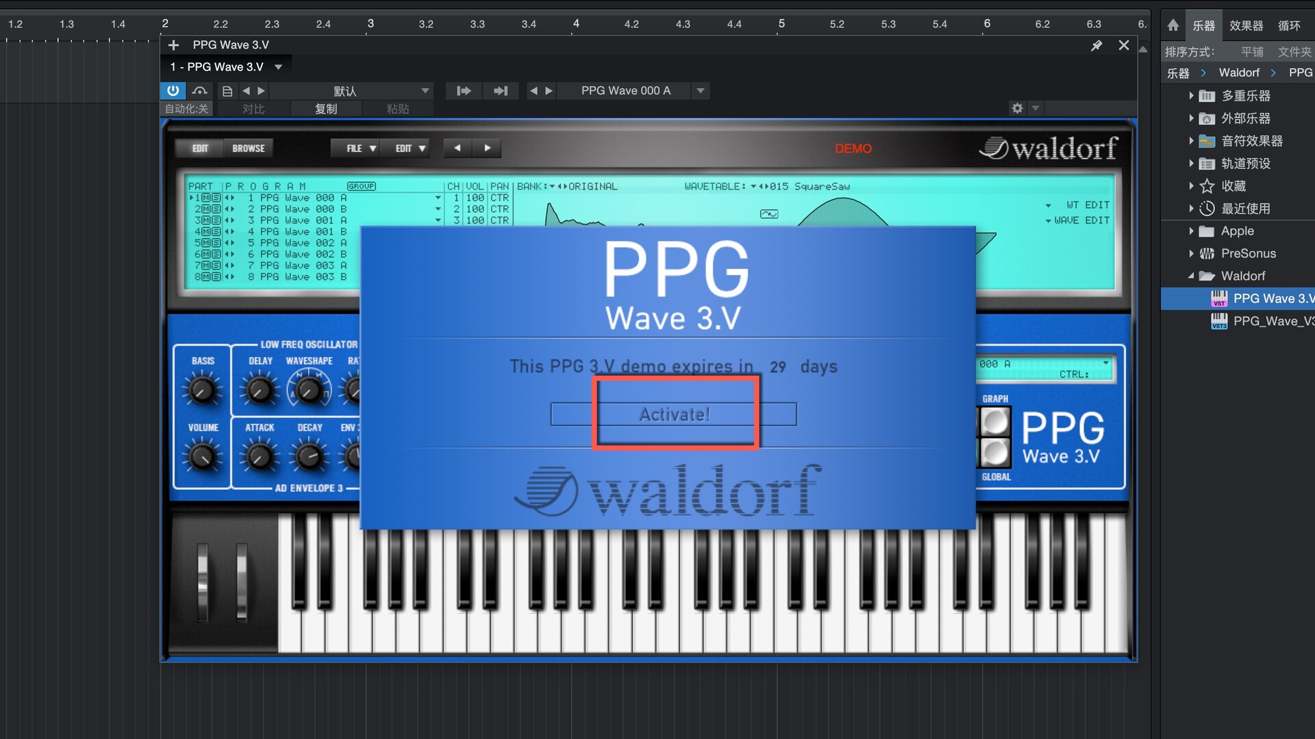Click previous program arrow in Waldorf header

point(458,148)
